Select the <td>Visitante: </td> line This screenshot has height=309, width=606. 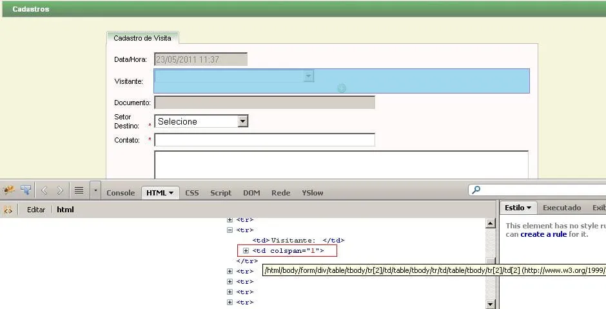pos(298,240)
